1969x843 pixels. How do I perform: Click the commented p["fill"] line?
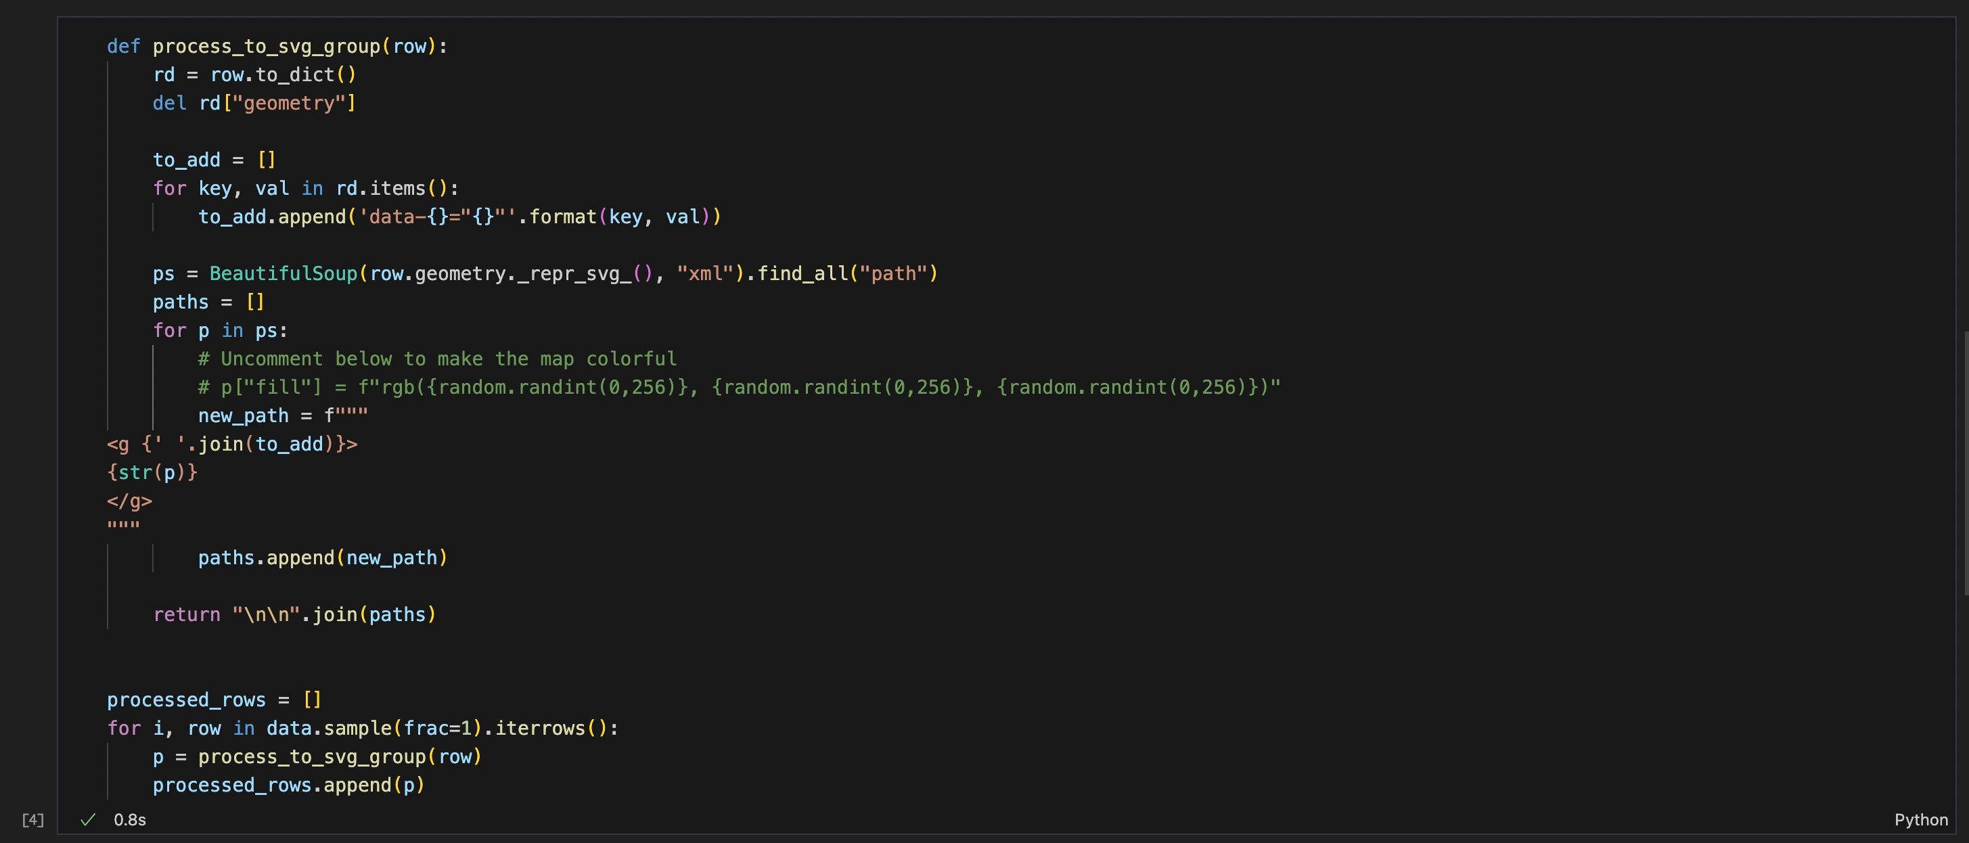pyautogui.click(x=738, y=388)
